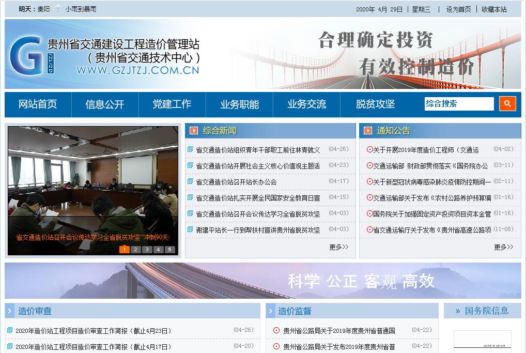Open the 脱贫攻坚 menu

click(375, 104)
